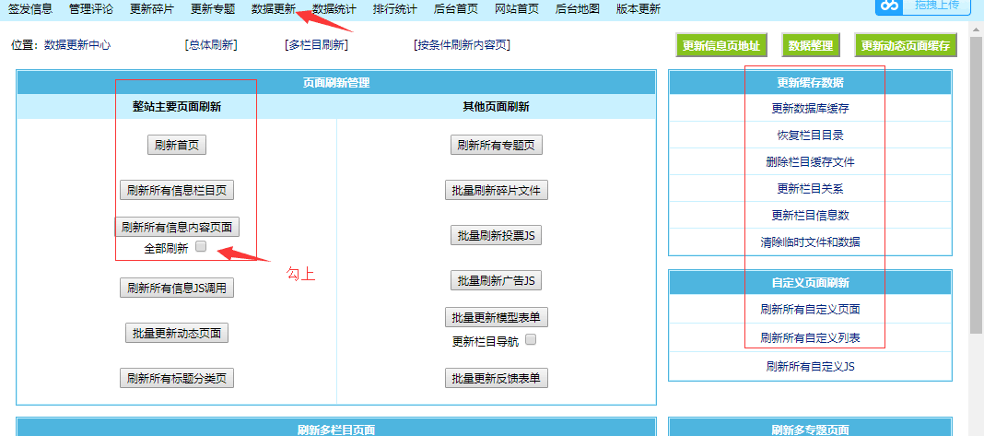Click the 更新栏目关系 link

(810, 188)
